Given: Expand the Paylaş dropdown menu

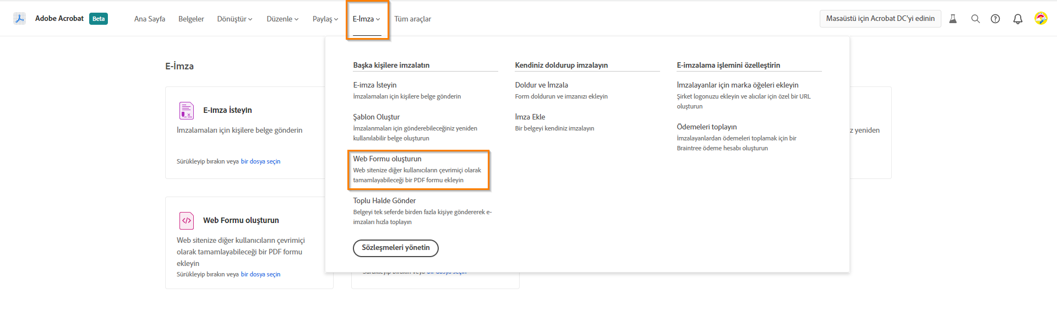Looking at the screenshot, I should pos(325,19).
